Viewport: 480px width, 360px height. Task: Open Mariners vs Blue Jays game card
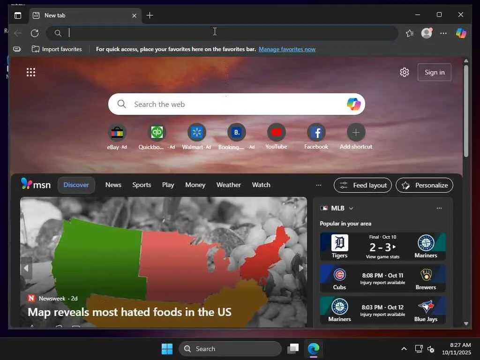(x=382, y=310)
